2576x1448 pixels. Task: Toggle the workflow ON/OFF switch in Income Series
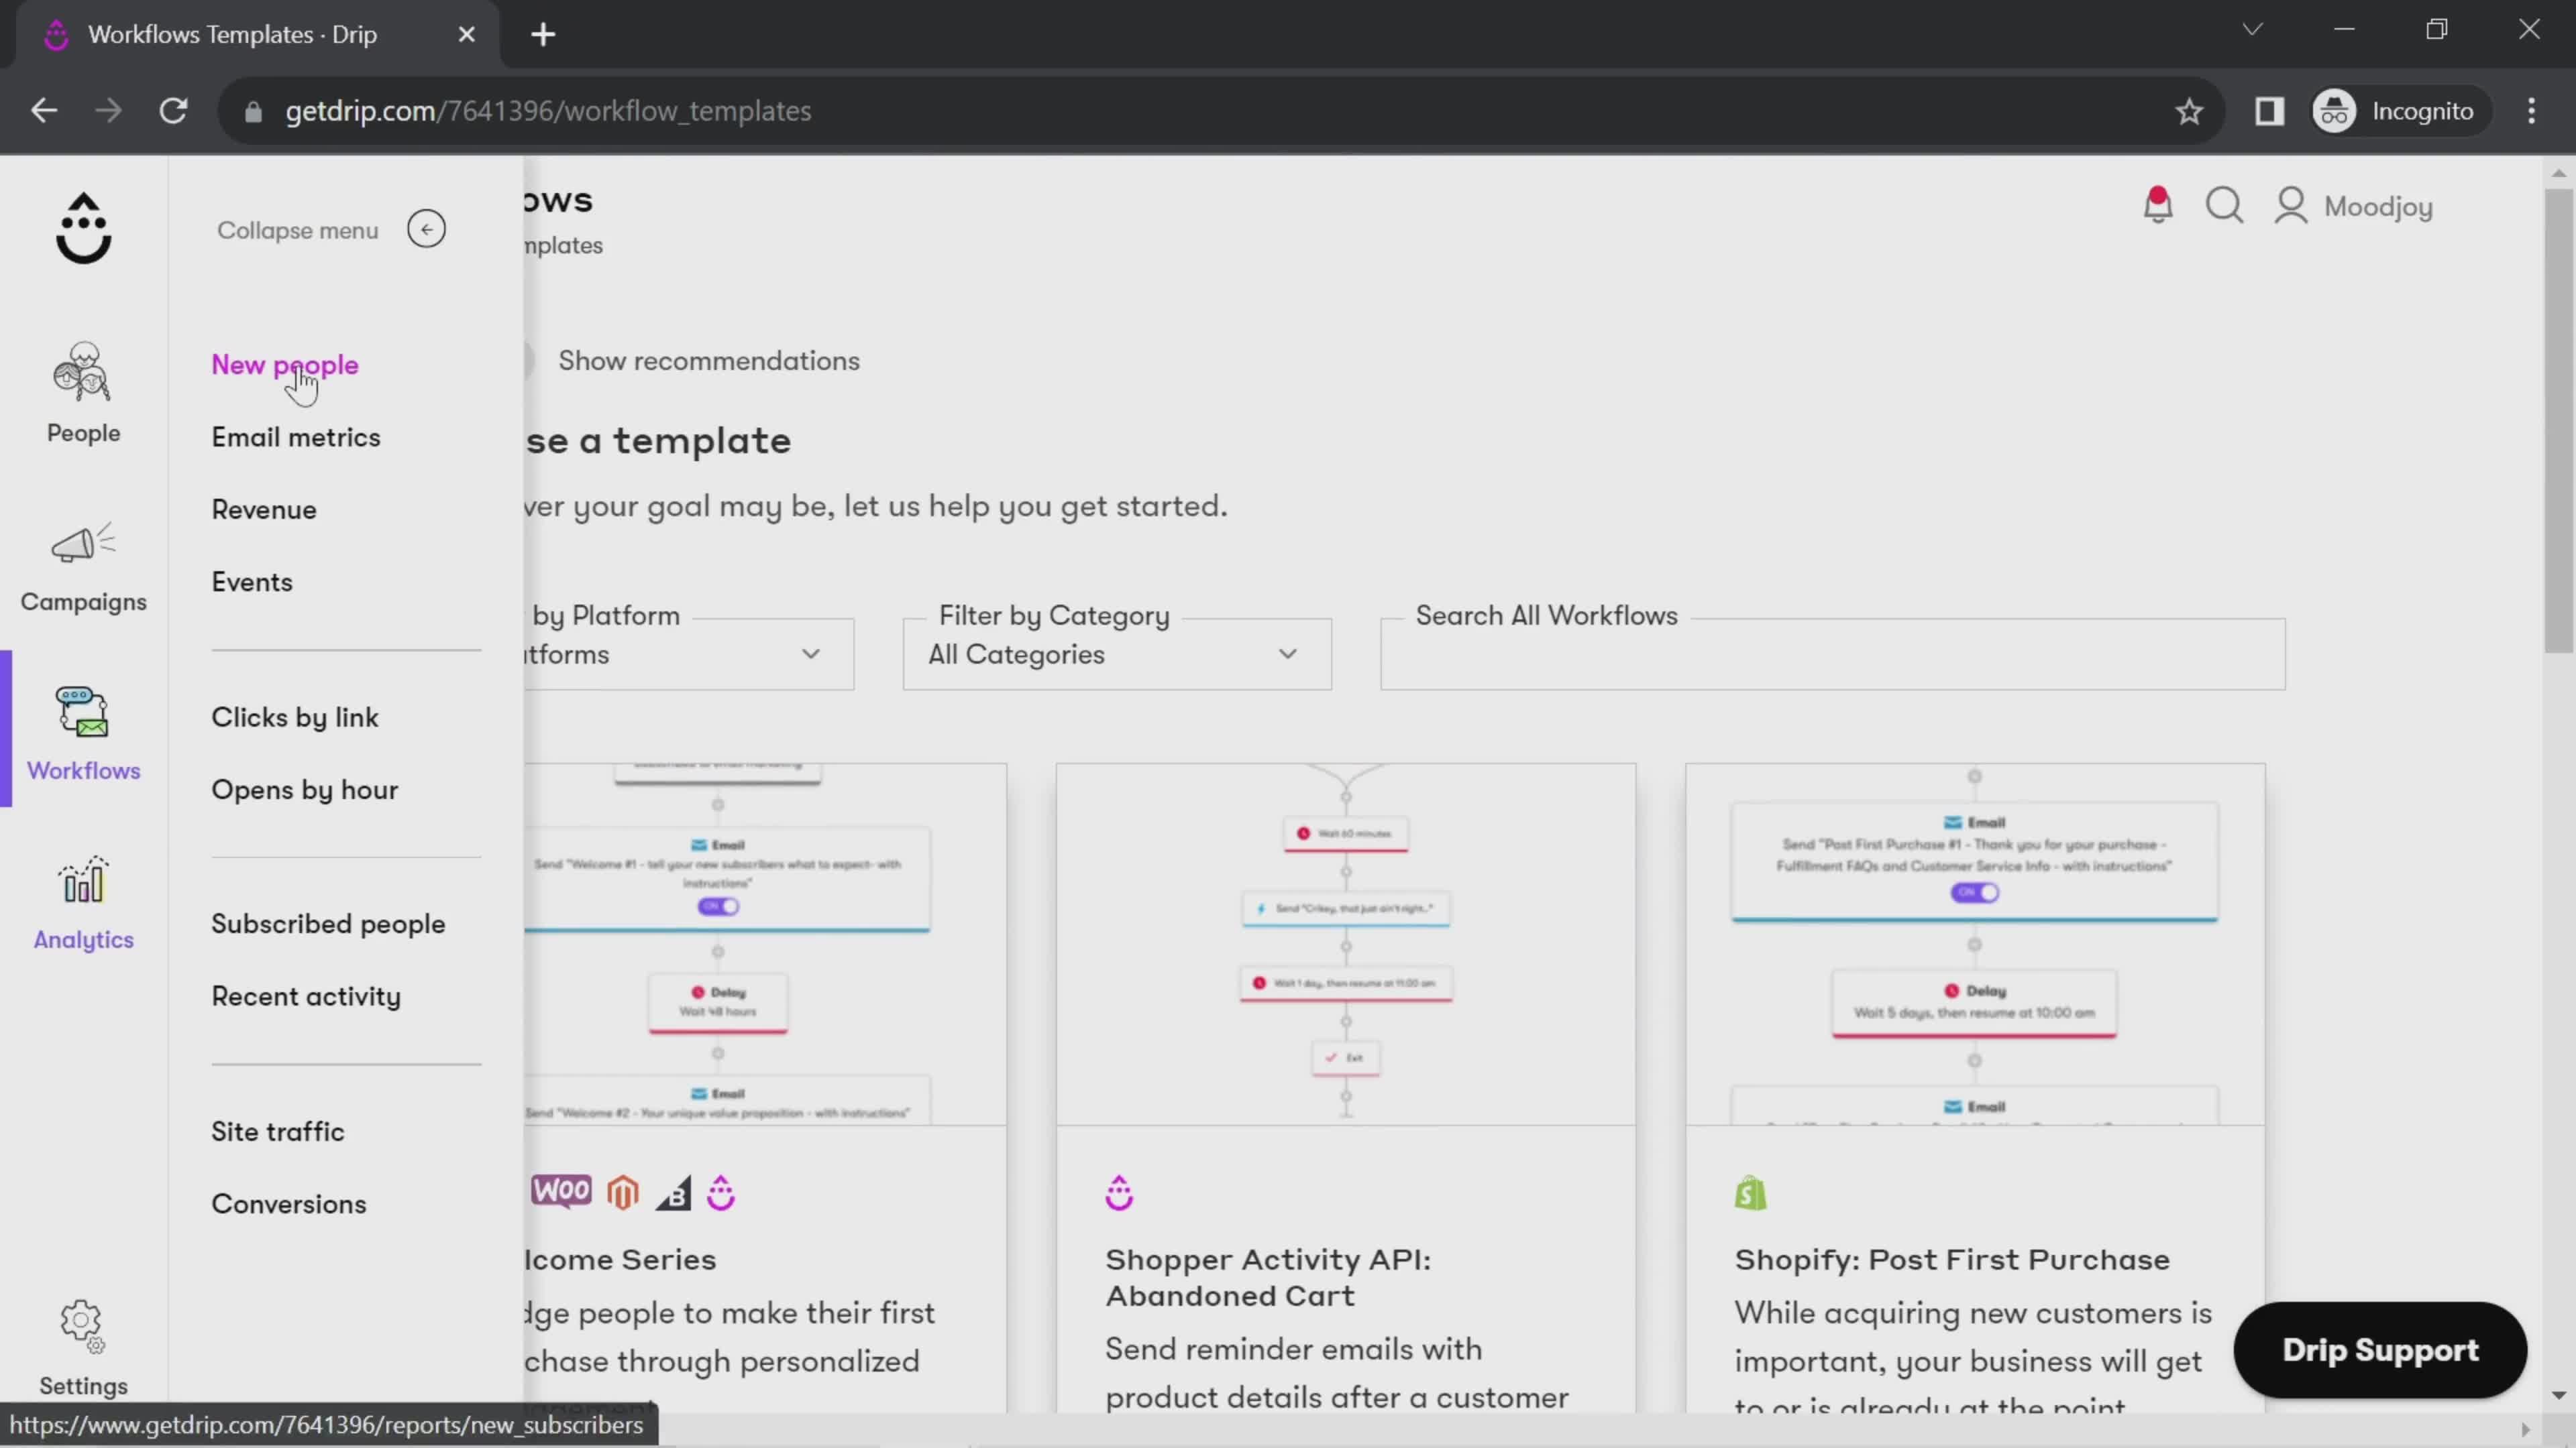coord(718,905)
